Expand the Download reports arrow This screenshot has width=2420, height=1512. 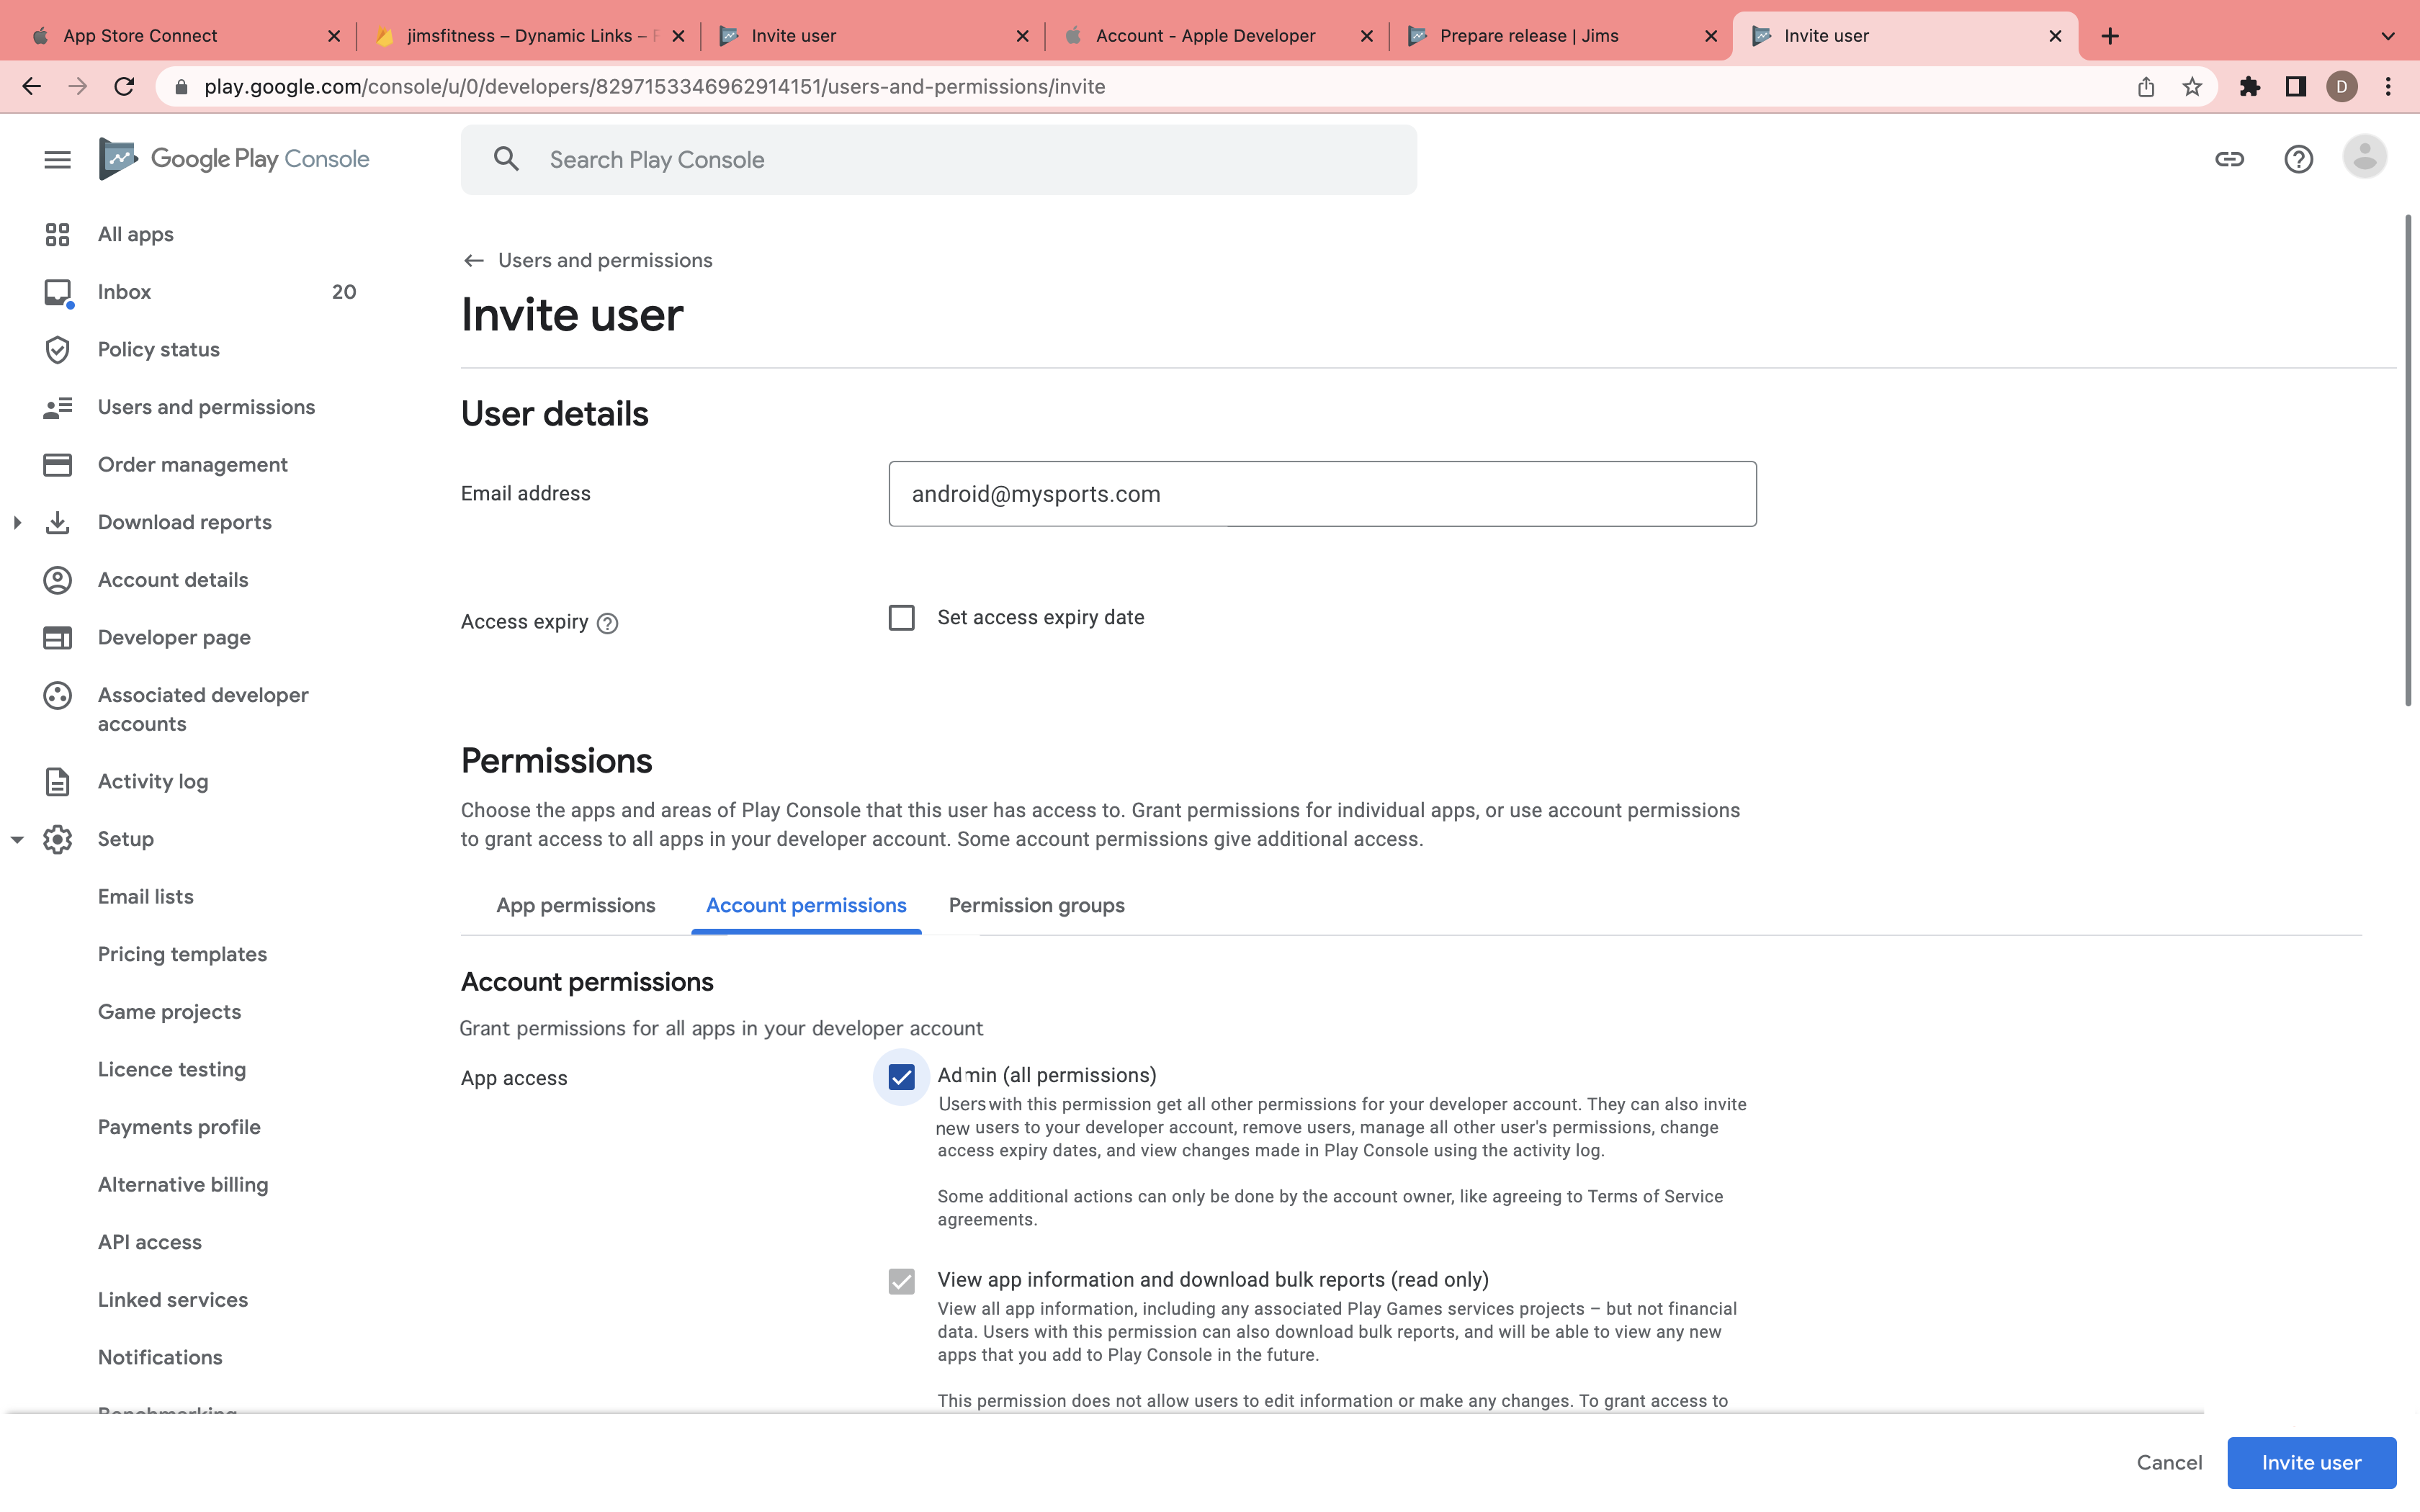tap(17, 522)
